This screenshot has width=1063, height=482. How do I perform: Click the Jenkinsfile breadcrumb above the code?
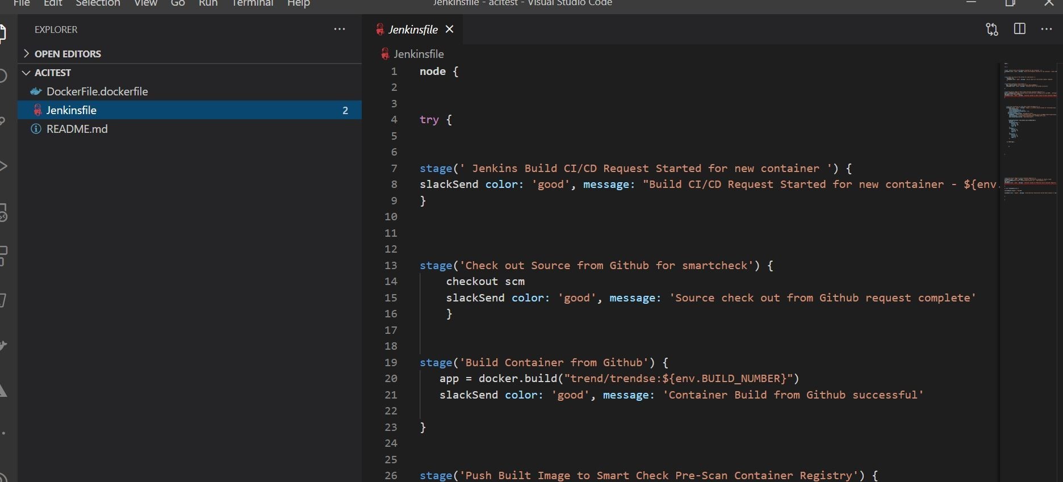click(418, 54)
